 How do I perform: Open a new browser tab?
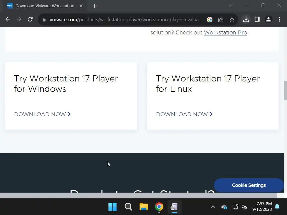click(x=94, y=6)
